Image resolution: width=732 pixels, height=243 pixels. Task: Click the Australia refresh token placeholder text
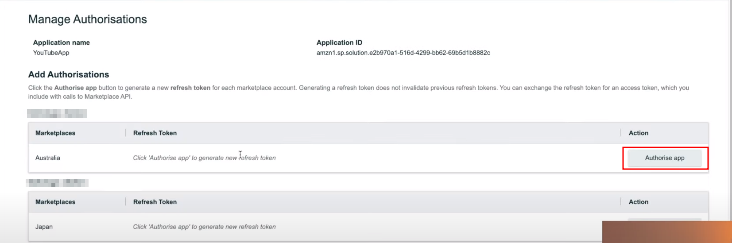(x=204, y=158)
